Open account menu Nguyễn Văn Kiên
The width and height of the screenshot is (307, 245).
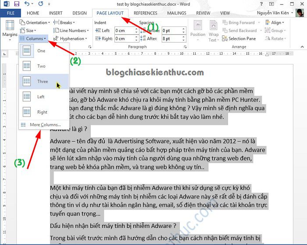point(275,13)
